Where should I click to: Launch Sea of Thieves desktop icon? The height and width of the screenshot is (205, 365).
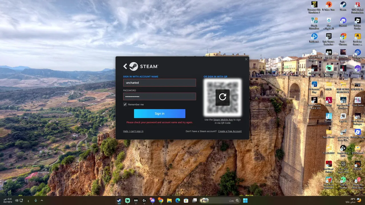[x=343, y=183]
